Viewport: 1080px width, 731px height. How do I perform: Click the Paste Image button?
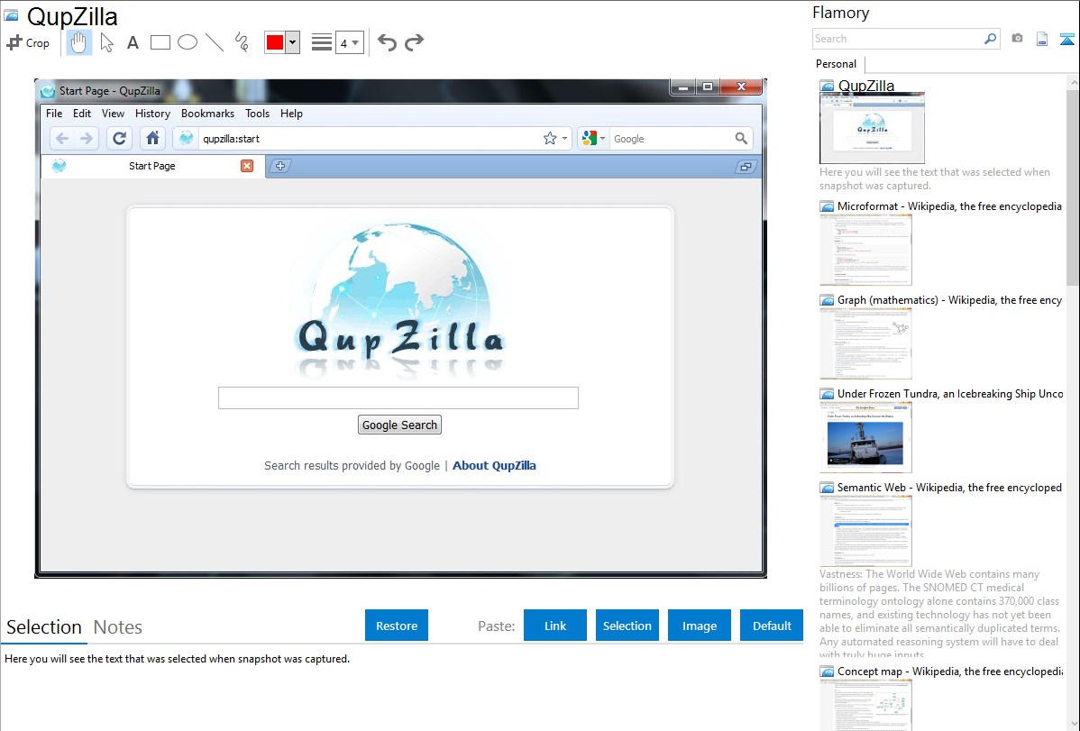pyautogui.click(x=700, y=626)
